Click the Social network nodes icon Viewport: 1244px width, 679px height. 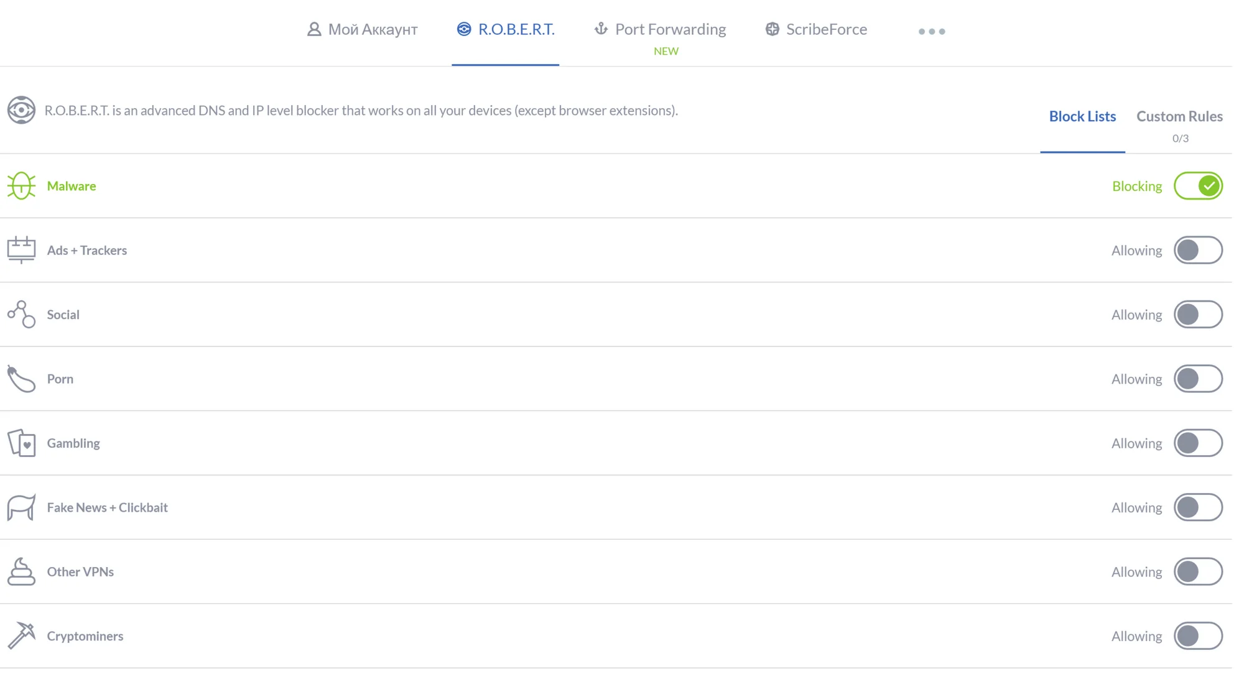[x=21, y=314]
